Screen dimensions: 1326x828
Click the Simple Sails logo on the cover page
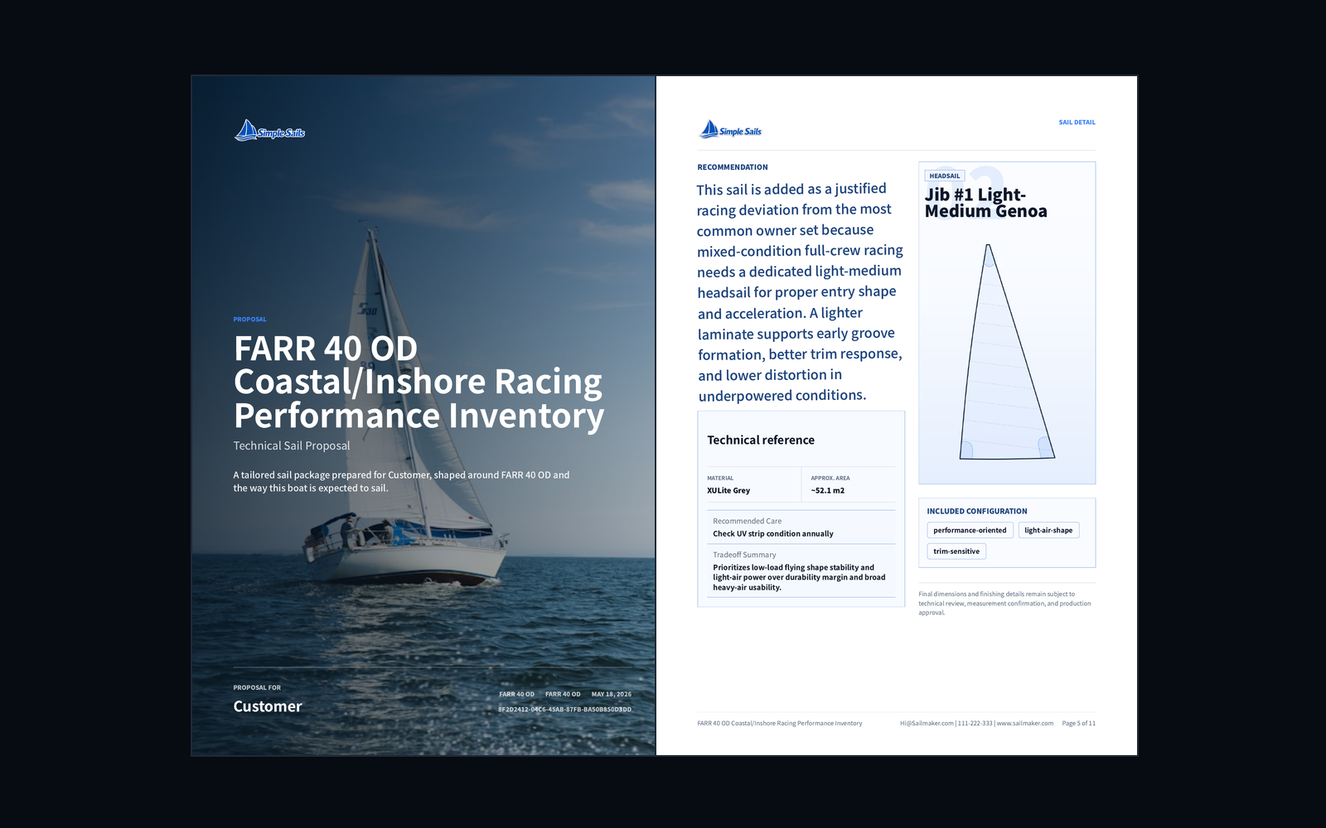click(x=269, y=131)
